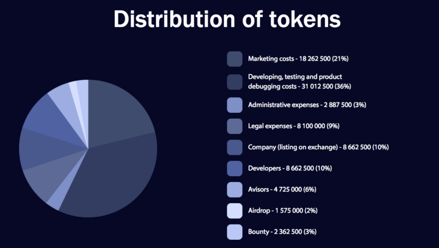Click the Airdrop legend color swatch
This screenshot has width=439, height=248.
click(x=235, y=211)
